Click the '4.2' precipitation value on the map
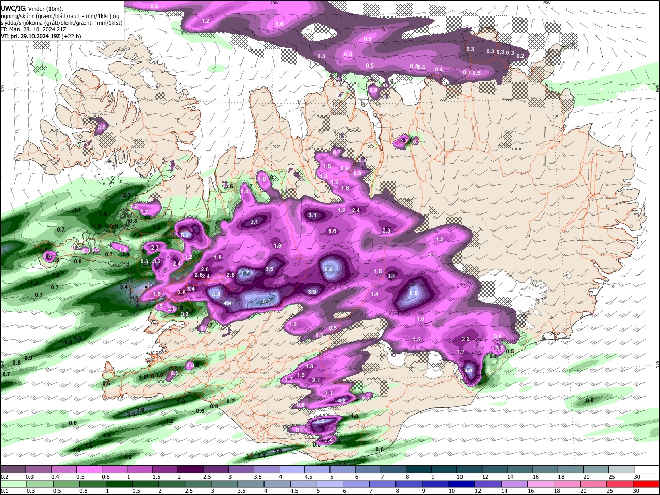 341,401
